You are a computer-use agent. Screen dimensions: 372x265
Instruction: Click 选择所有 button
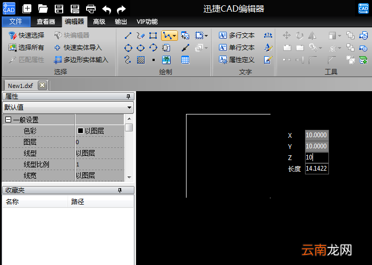[26, 48]
